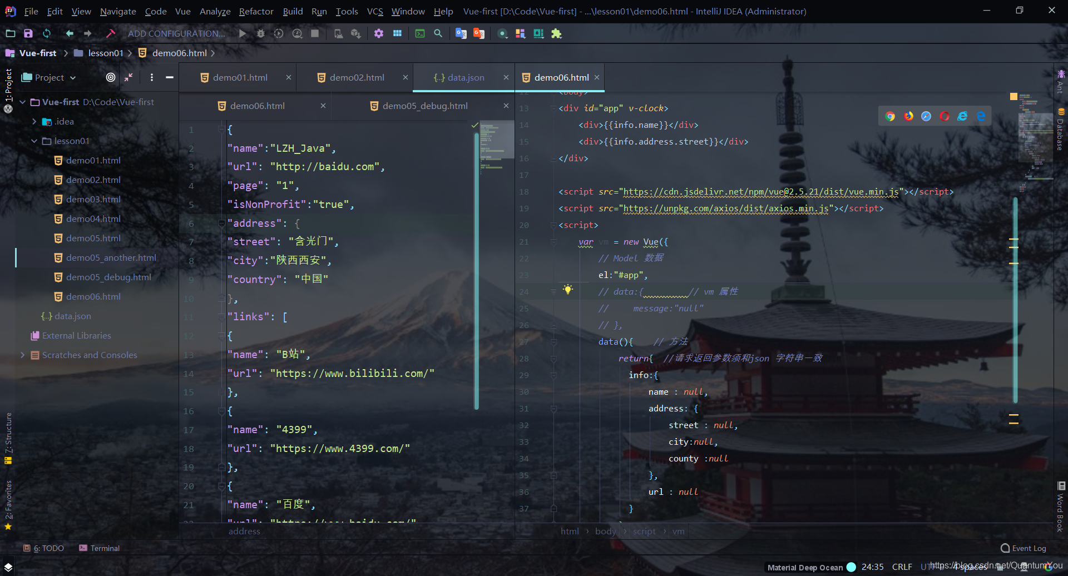Viewport: 1068px width, 576px height.
Task: Click the right editor vertical scrollbar
Action: (1016, 300)
